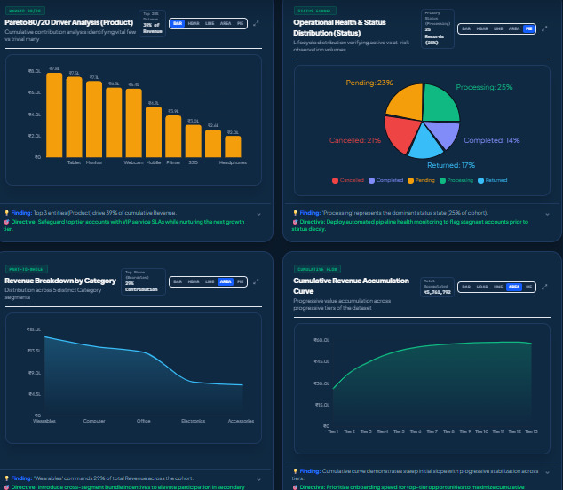Image resolution: width=563 pixels, height=490 pixels.
Task: Click the Tier 1 axis label
Action: [x=333, y=431]
